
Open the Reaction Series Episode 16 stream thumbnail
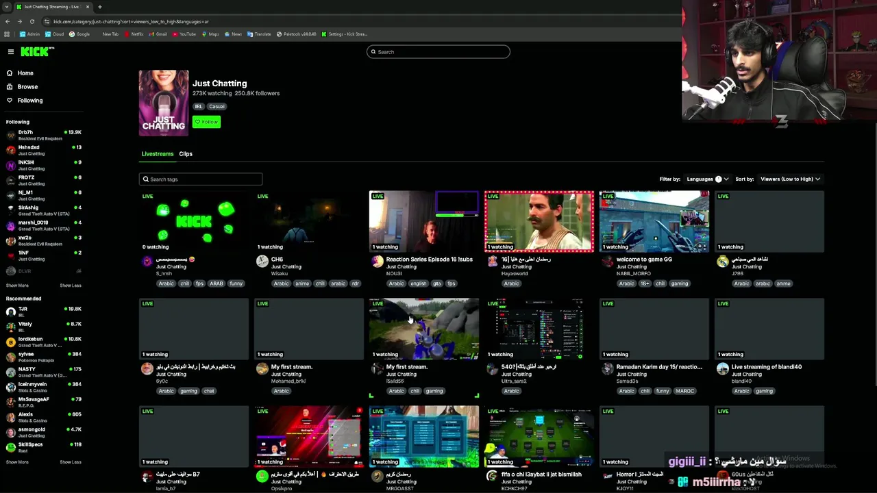coord(424,222)
